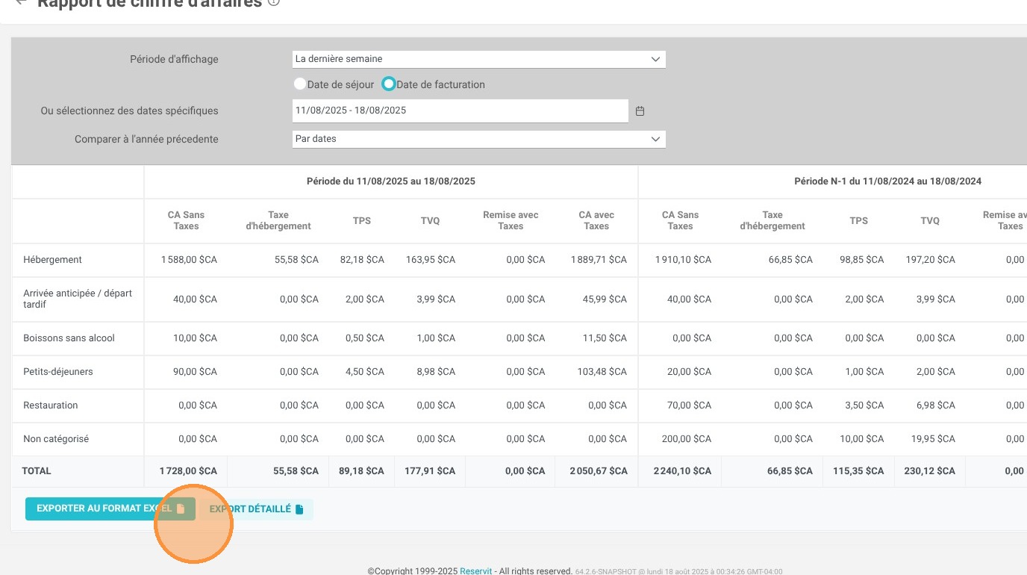Open the Comparer à l'année précedente dropdown

tap(478, 139)
